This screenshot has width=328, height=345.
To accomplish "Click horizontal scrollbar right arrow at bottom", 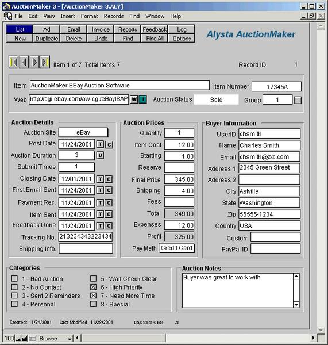I will click(314, 338).
